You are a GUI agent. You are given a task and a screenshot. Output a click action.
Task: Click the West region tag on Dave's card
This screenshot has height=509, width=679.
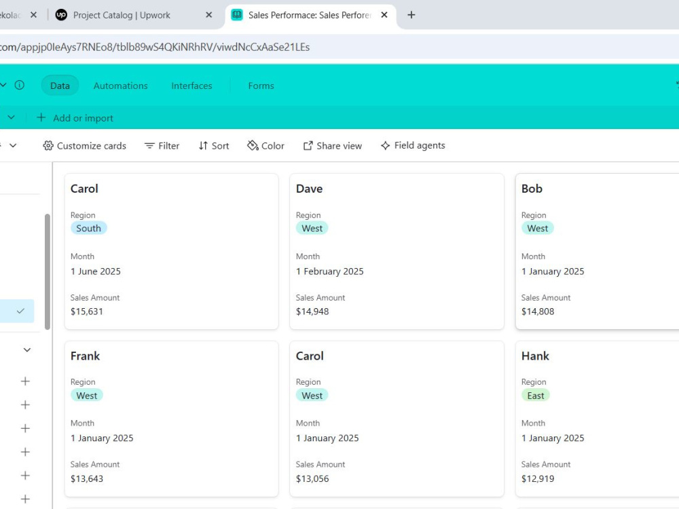click(x=312, y=228)
